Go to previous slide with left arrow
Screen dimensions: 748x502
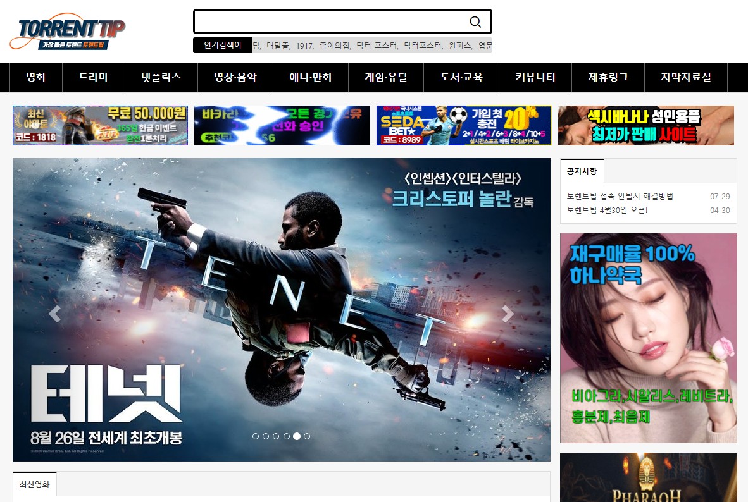coord(55,314)
